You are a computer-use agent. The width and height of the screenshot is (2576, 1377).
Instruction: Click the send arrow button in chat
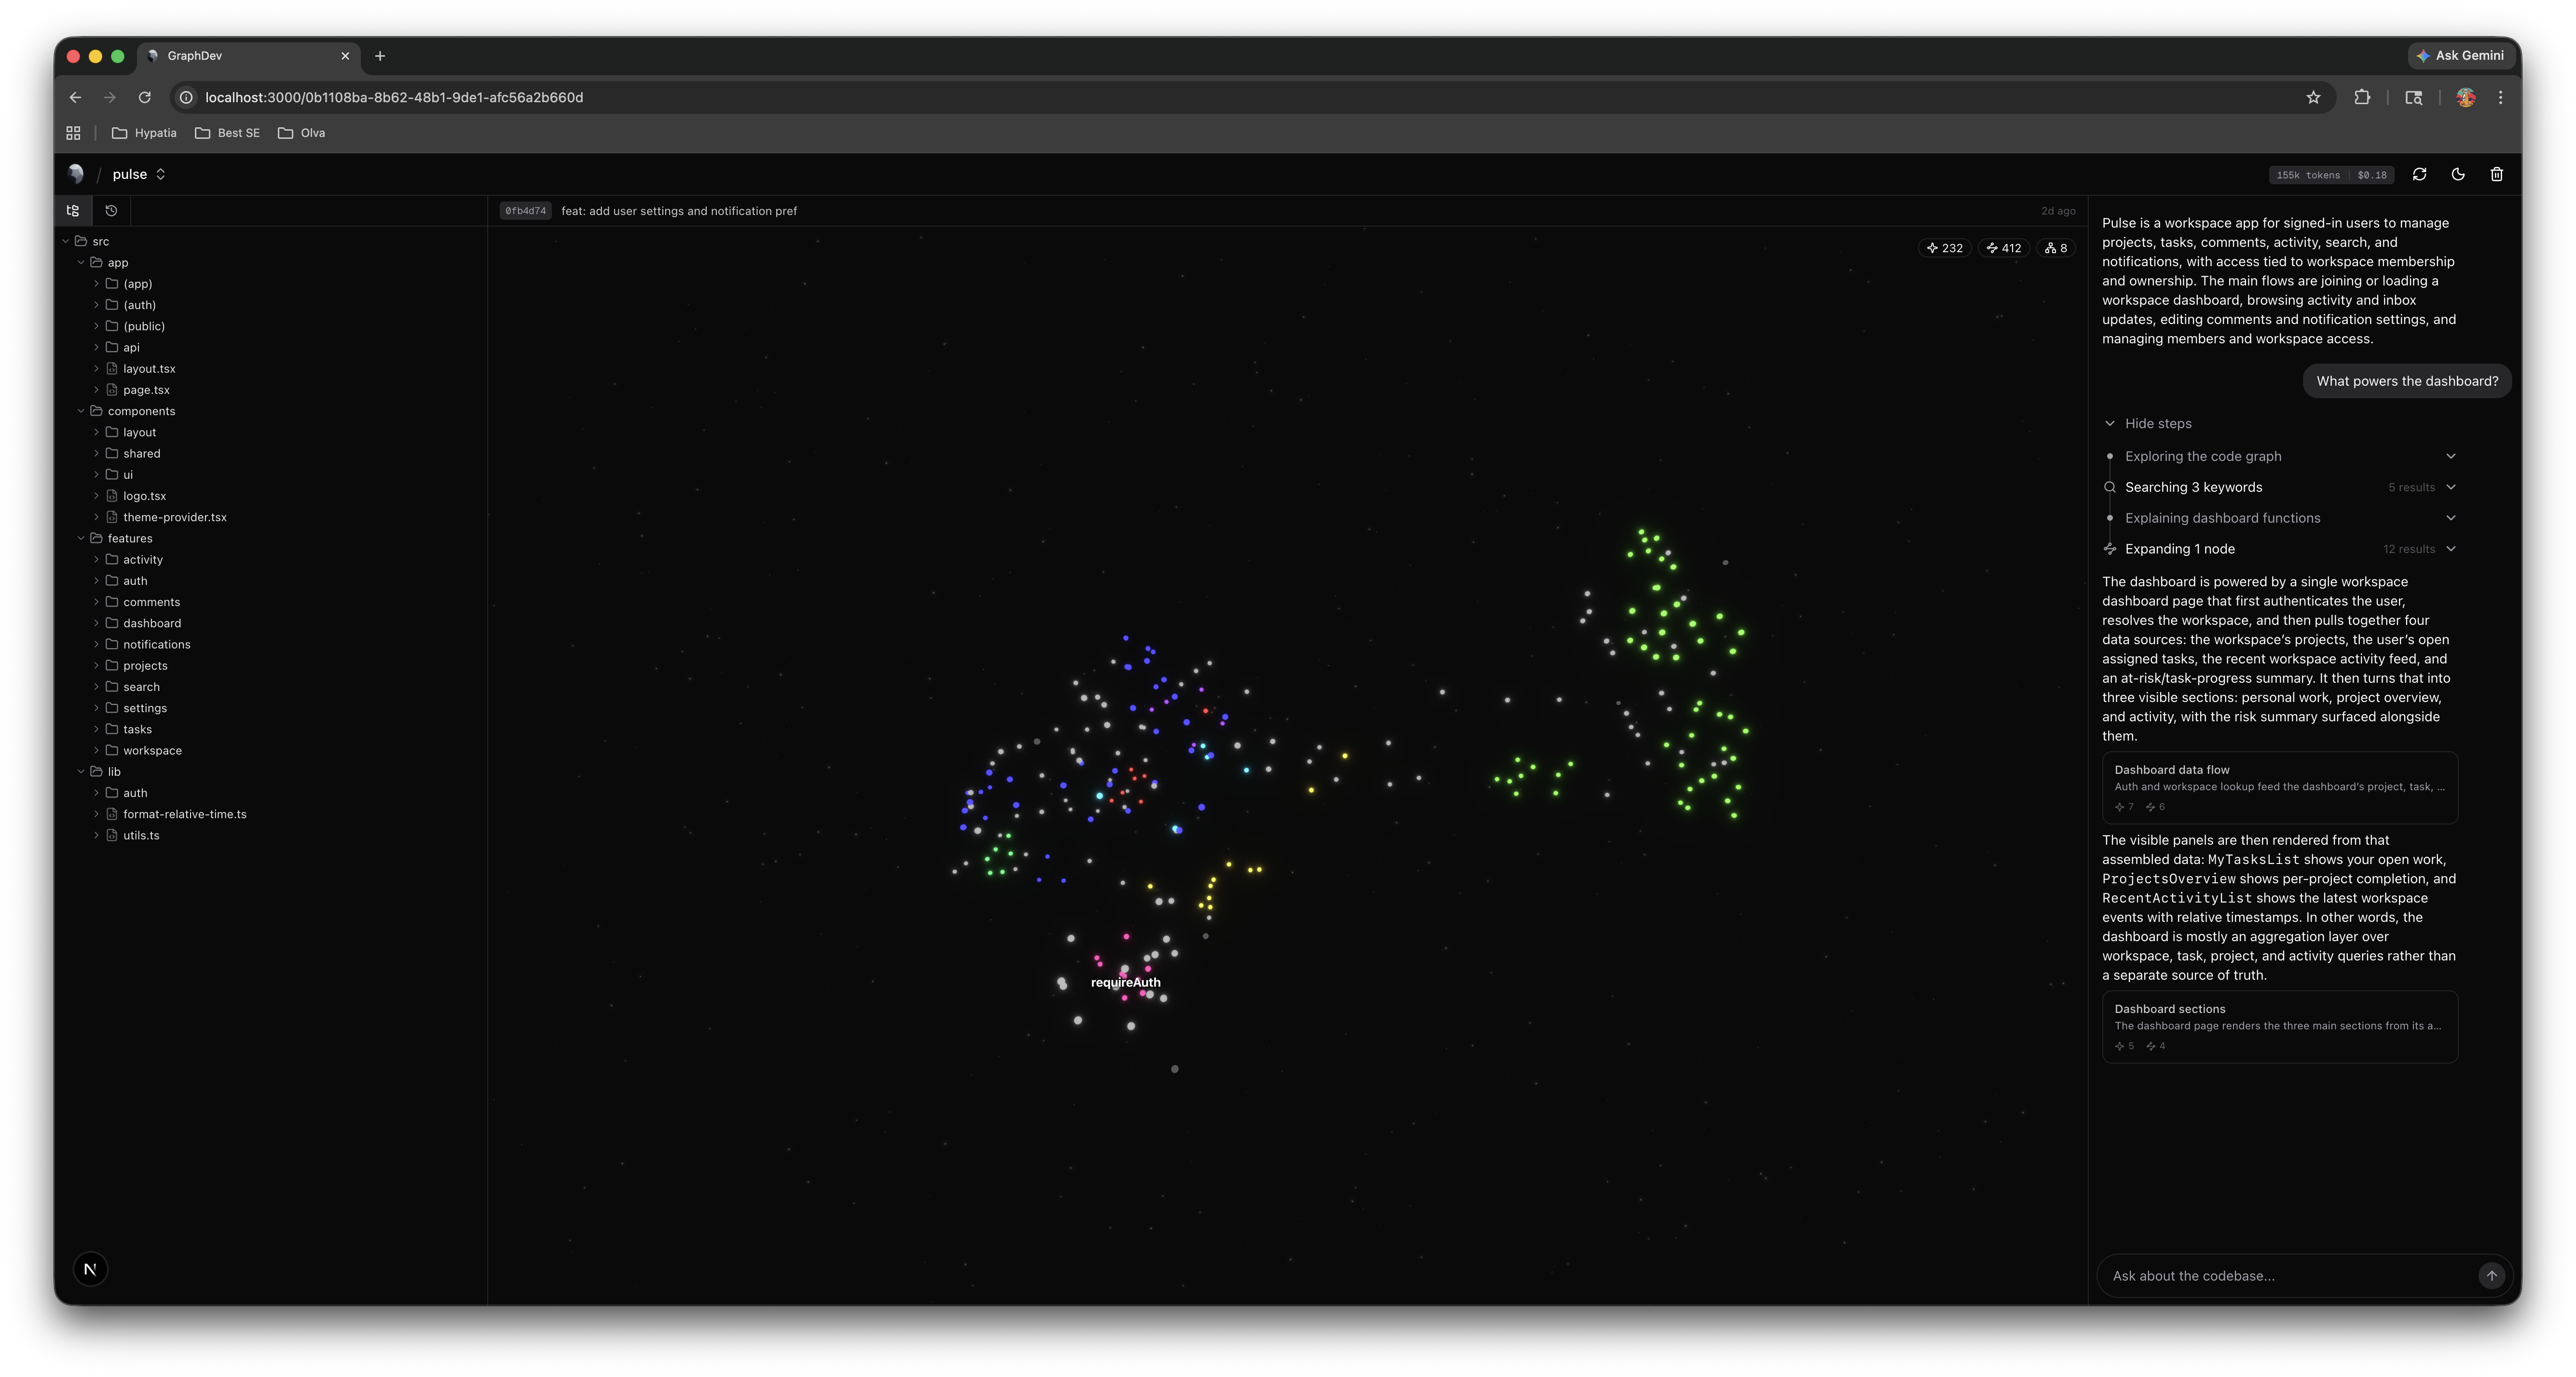point(2491,1276)
